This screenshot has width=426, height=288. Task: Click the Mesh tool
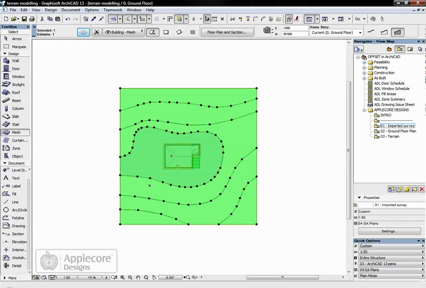point(15,132)
